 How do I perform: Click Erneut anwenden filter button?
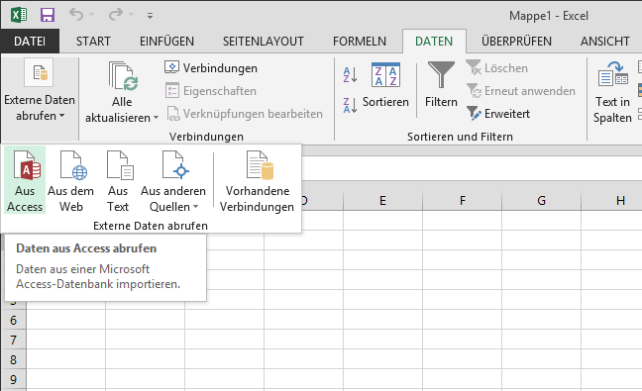pos(521,91)
